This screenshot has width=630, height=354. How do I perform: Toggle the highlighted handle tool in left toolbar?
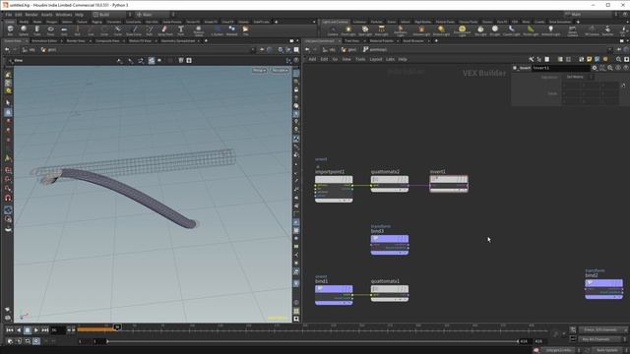[x=8, y=112]
